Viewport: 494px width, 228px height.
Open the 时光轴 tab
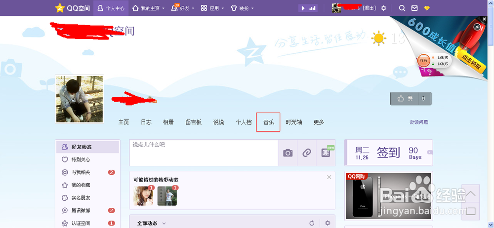[293, 122]
